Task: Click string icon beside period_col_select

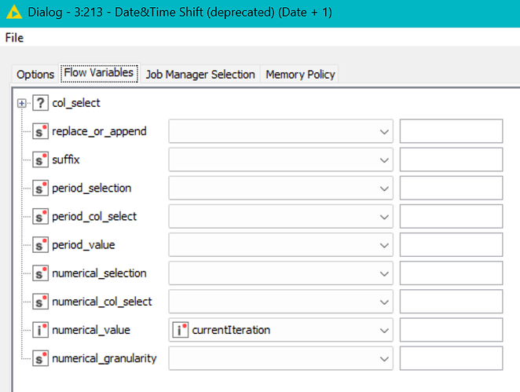Action: (40, 216)
